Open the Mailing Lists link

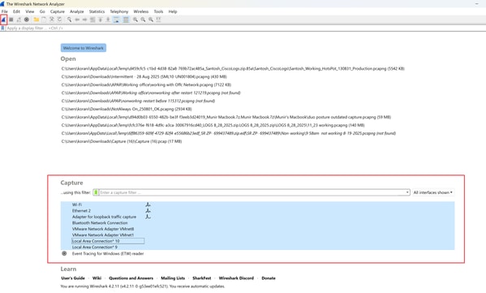point(173,278)
